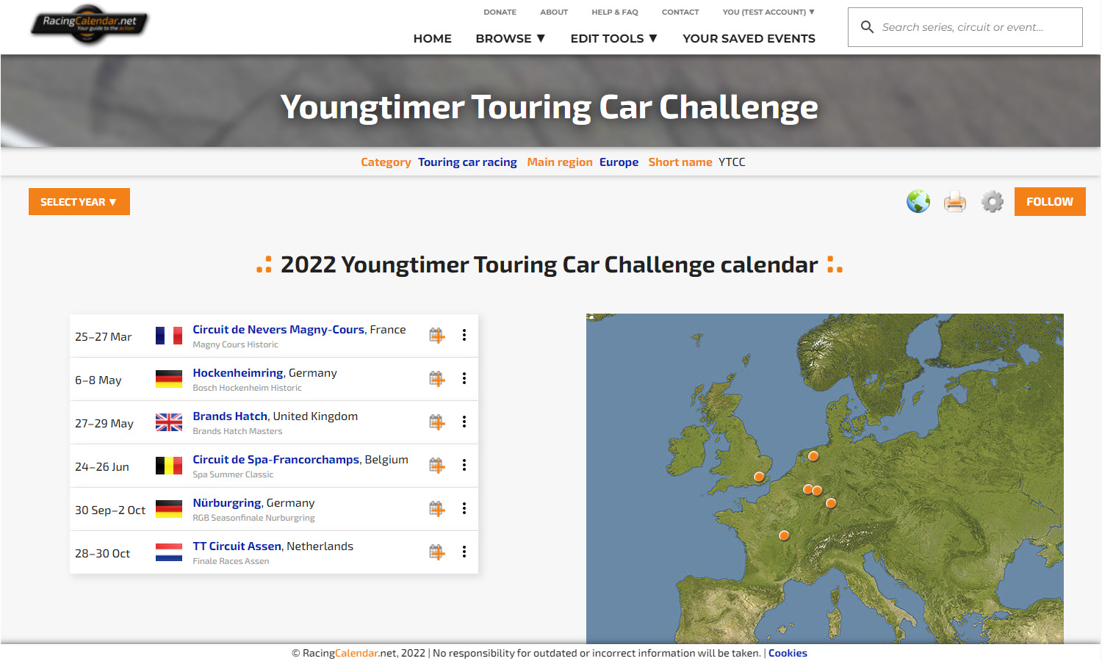The height and width of the screenshot is (661, 1102).
Task: Click the Germany flag beside Nürburgring
Action: (169, 509)
